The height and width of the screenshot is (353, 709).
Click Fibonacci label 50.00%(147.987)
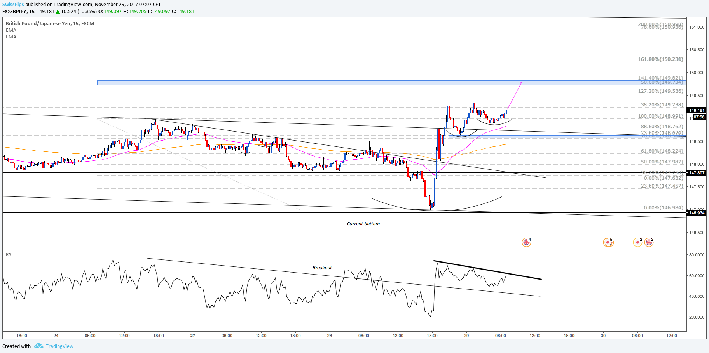[x=662, y=162]
